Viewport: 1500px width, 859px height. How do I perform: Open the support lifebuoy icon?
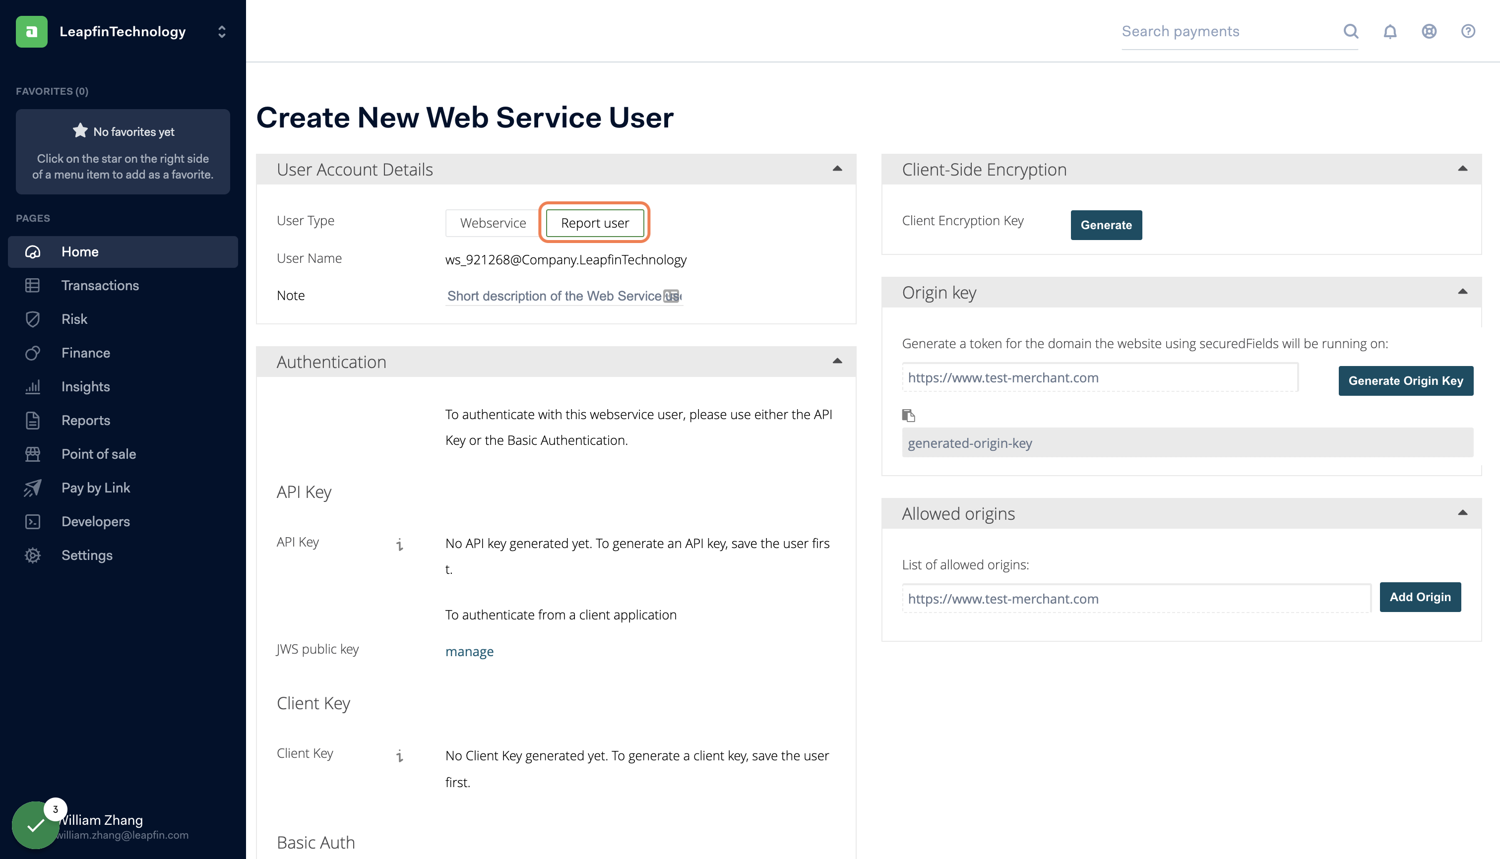point(1429,31)
